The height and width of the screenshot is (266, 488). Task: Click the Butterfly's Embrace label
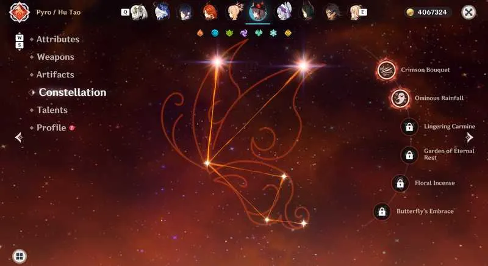tap(425, 211)
